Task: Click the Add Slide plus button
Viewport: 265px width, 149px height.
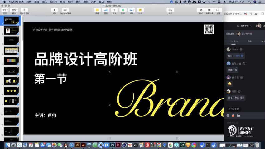Action: 24,10
